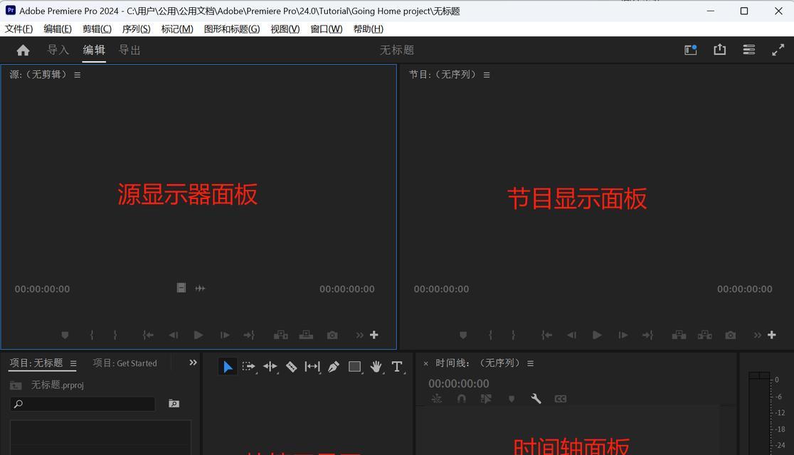
Task: Switch to the 导出 tab
Action: 129,50
